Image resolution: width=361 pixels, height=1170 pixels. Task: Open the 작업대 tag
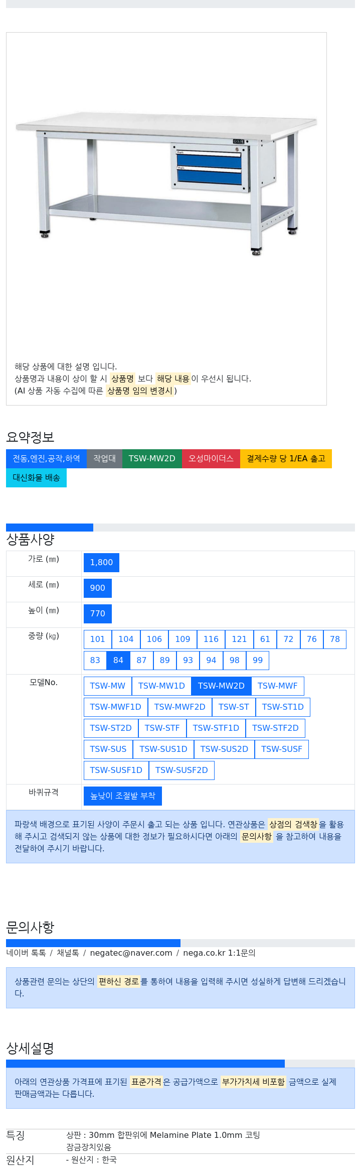[104, 459]
